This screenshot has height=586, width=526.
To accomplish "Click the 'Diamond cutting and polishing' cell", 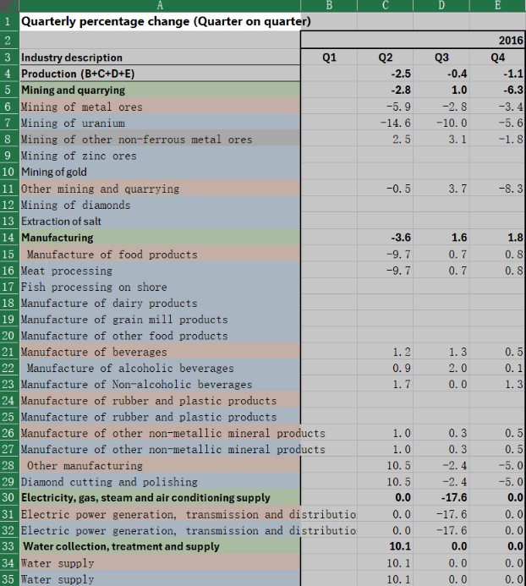I will pyautogui.click(x=109, y=482).
